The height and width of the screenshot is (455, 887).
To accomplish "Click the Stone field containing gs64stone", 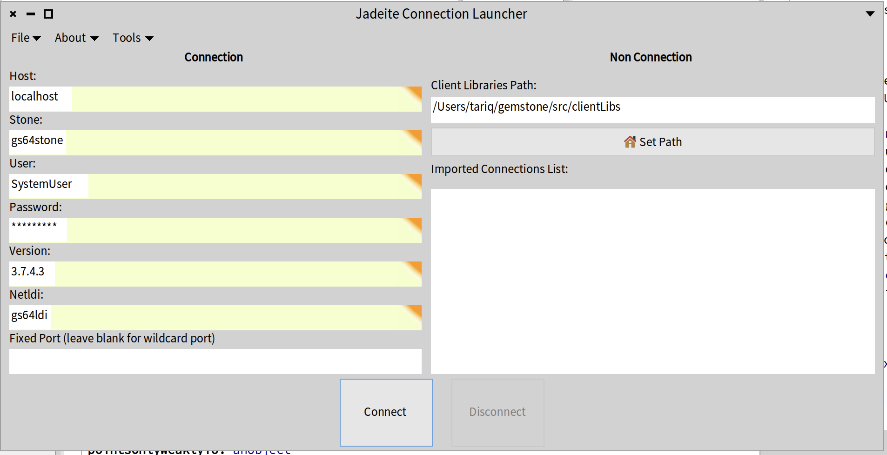I will tap(215, 142).
